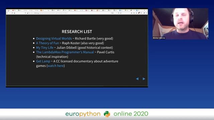Screen dimensions: 214x120
Task: Go to previous slide with left arrow
Action: tap(137, 79)
